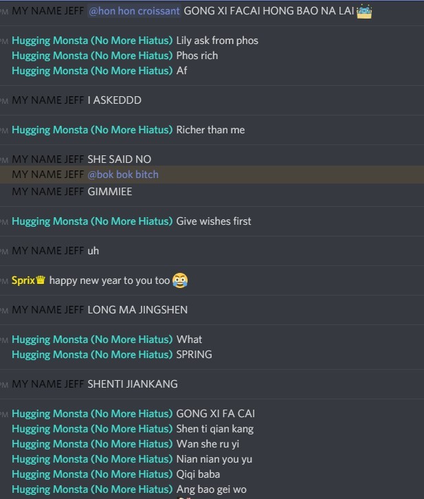Click the "Phos rich" message text
Screen dimensions: 424x499
coord(197,56)
